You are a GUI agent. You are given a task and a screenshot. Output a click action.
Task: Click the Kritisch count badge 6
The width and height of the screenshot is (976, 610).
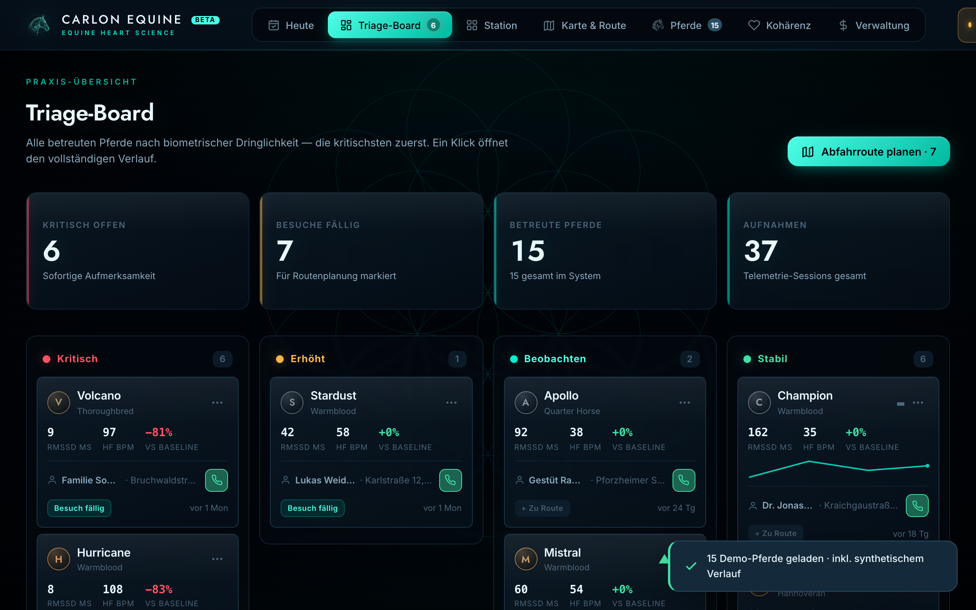pyautogui.click(x=222, y=359)
